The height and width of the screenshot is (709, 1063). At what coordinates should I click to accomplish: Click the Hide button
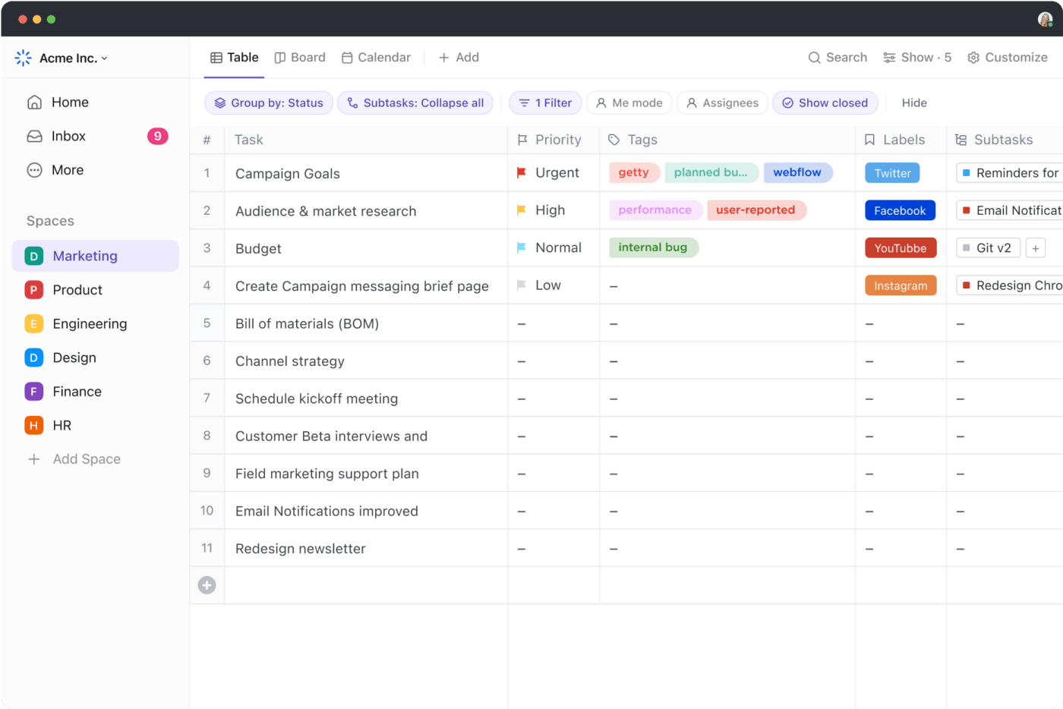914,103
